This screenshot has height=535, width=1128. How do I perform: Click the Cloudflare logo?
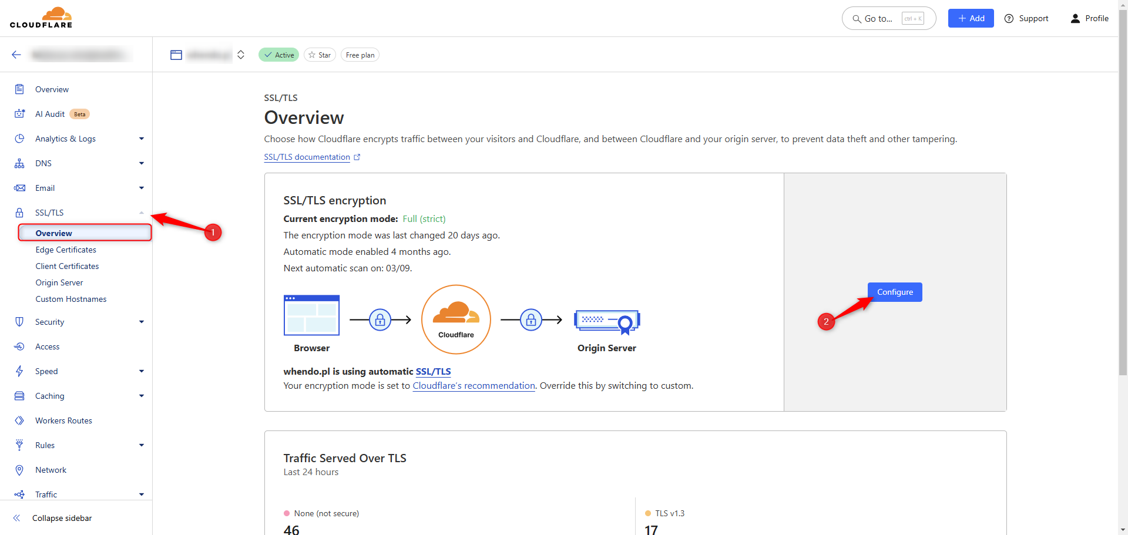click(x=41, y=18)
